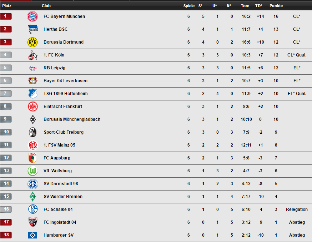The image size is (312, 242).
Task: Sort table by Punkte column header
Action: 276,6
